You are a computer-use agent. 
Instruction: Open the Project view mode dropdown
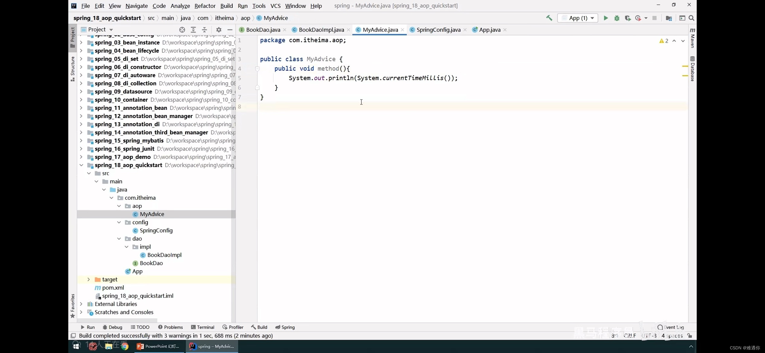(x=111, y=30)
